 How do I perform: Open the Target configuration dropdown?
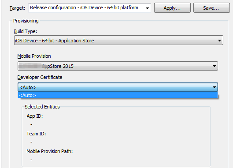(x=89, y=8)
